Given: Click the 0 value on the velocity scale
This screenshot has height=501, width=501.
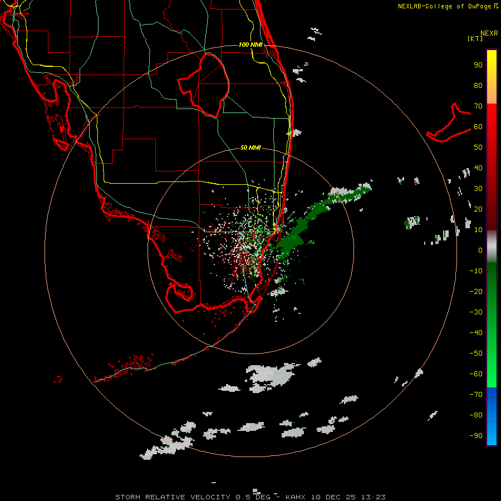Looking at the screenshot, I should pos(480,250).
